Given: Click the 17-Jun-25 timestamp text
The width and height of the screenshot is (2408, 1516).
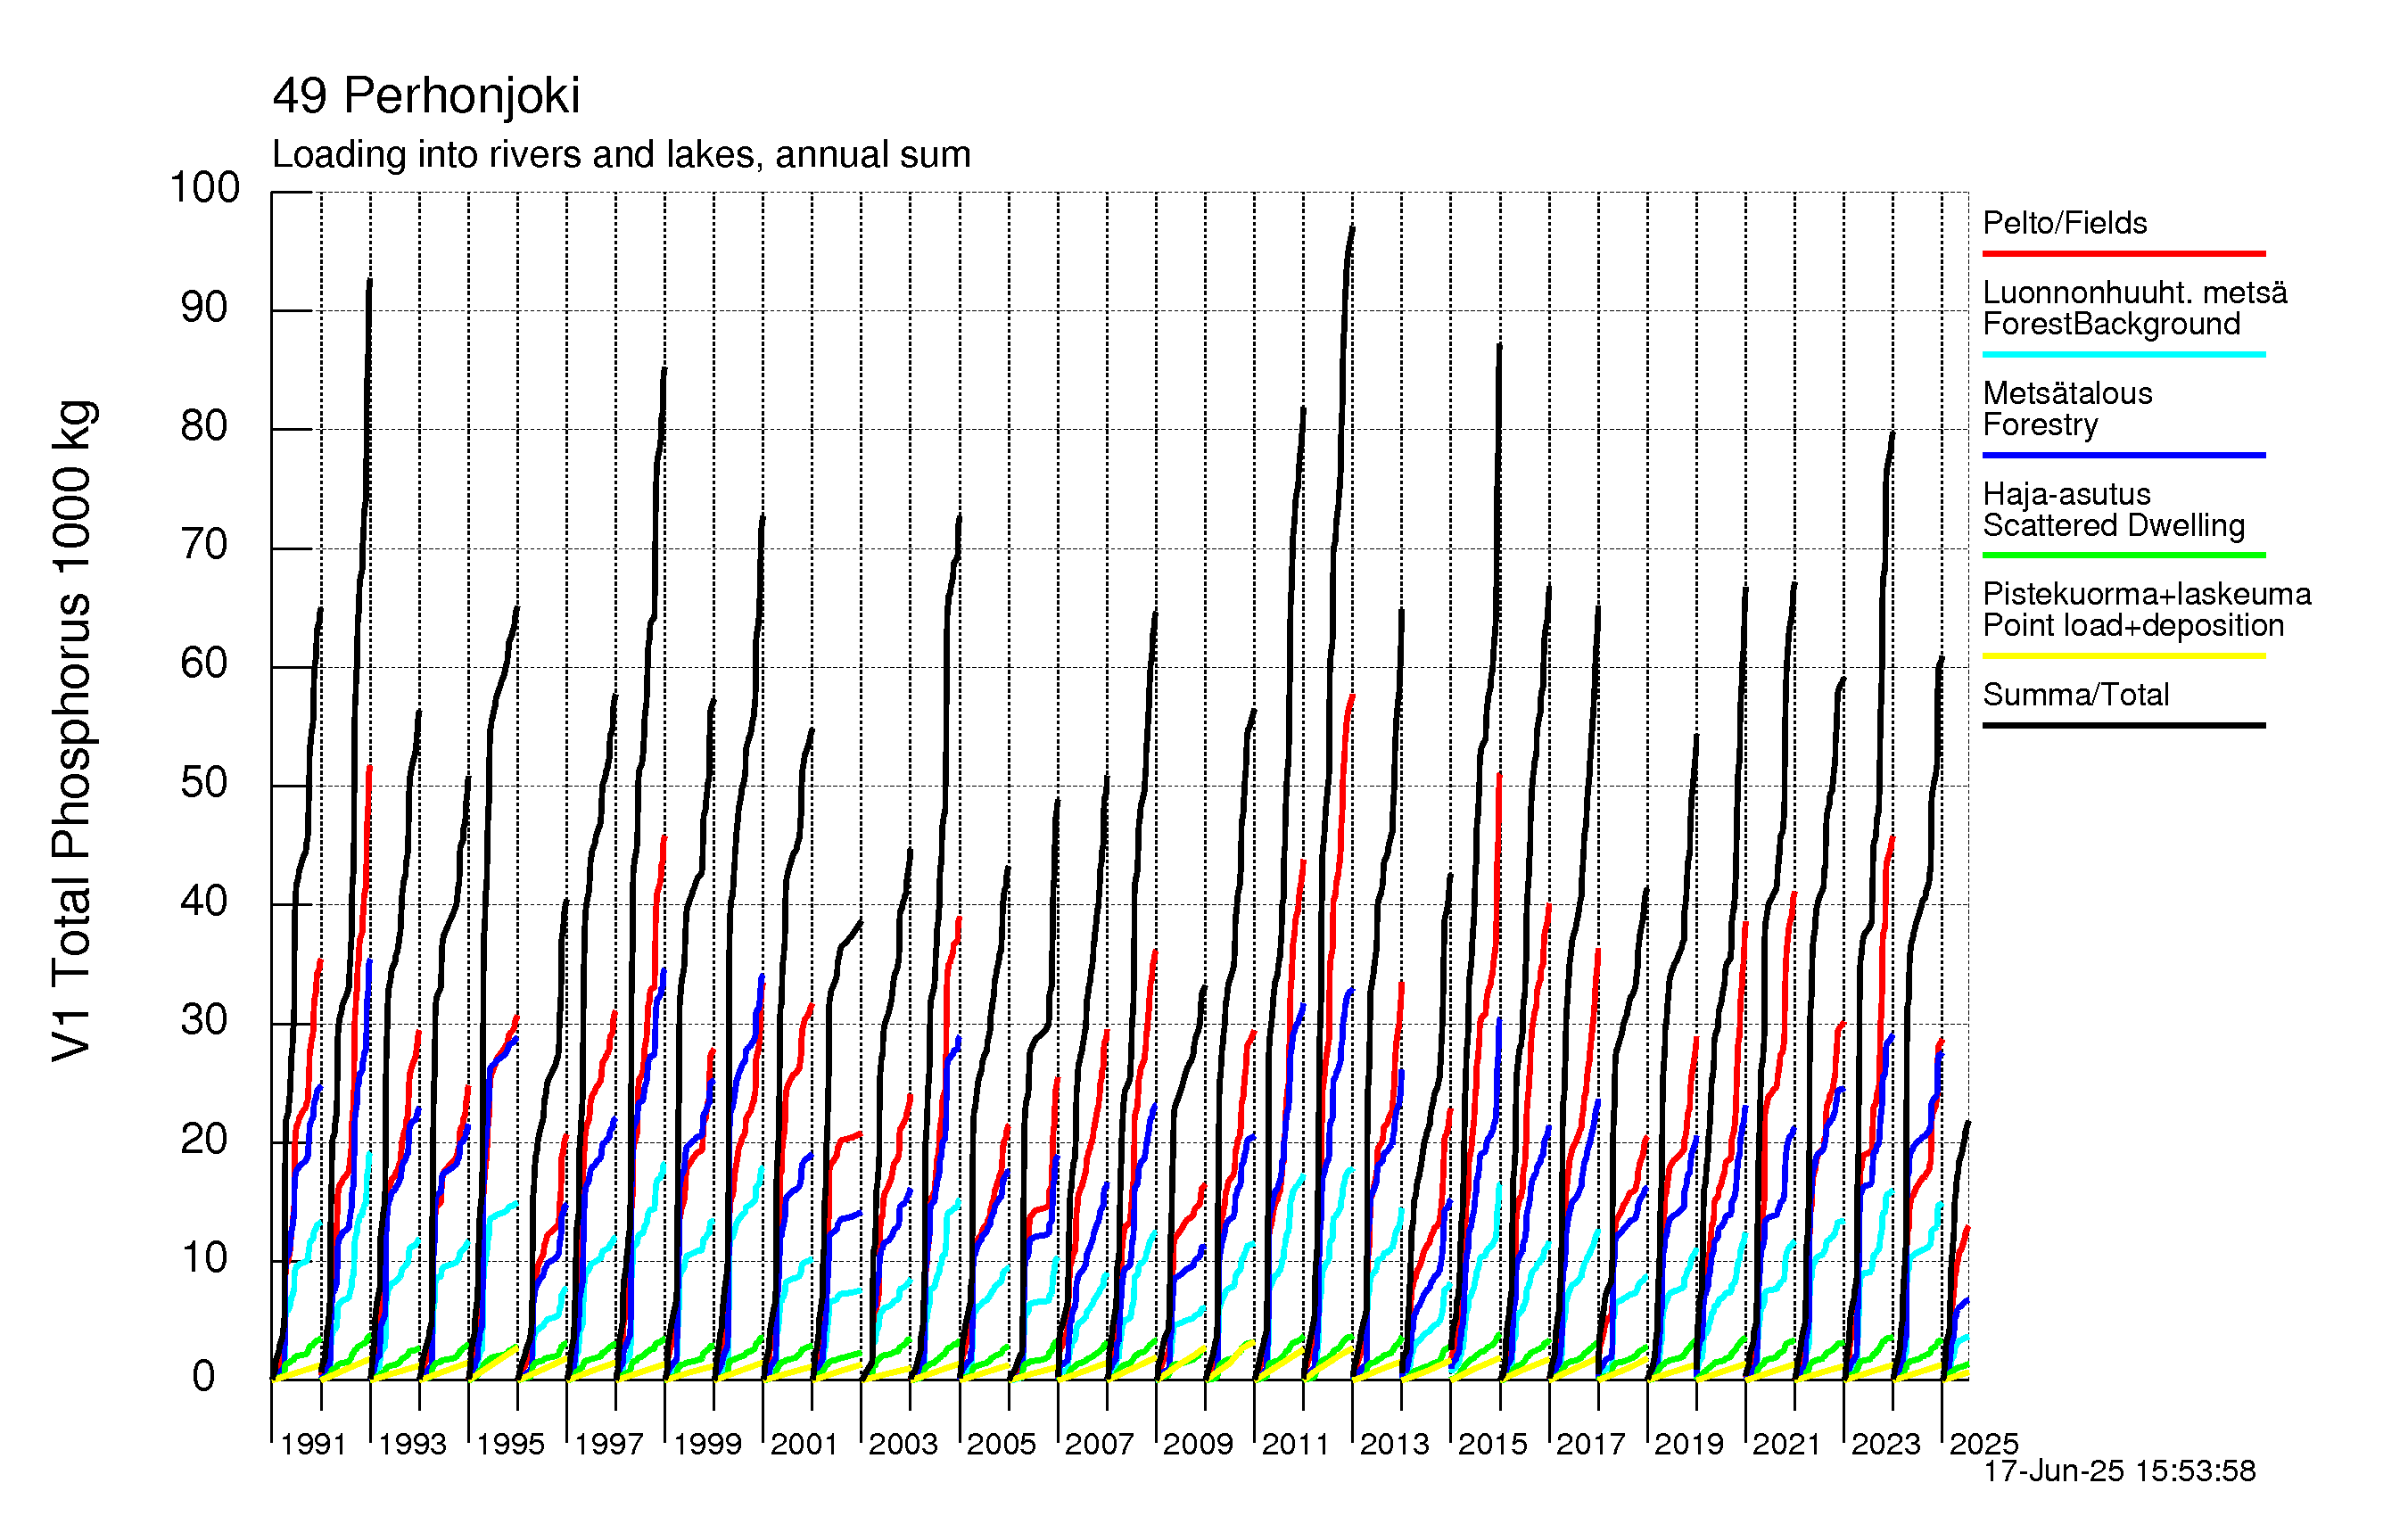Looking at the screenshot, I should [2119, 1471].
